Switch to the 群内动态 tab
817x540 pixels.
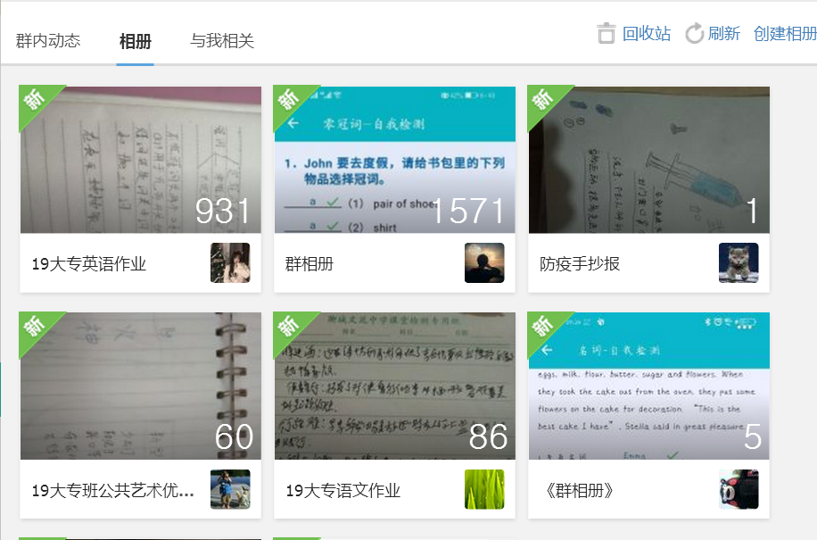pos(48,41)
